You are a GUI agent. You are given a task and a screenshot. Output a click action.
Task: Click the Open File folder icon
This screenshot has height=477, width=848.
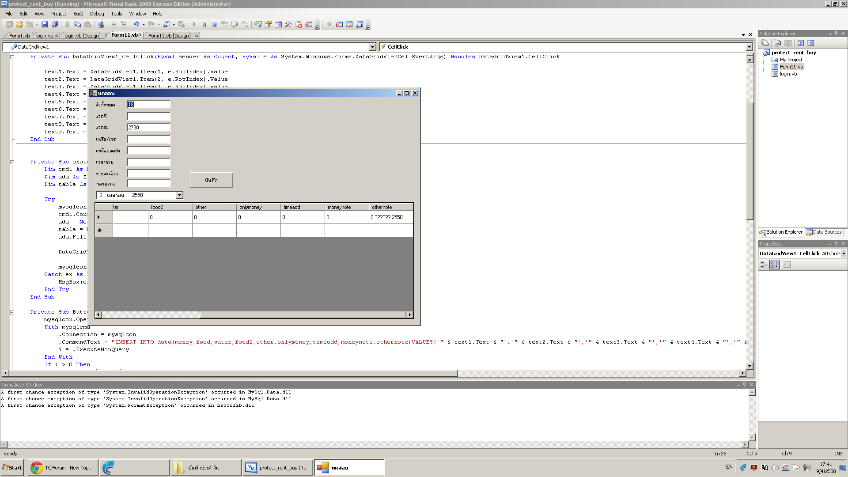pyautogui.click(x=19, y=25)
